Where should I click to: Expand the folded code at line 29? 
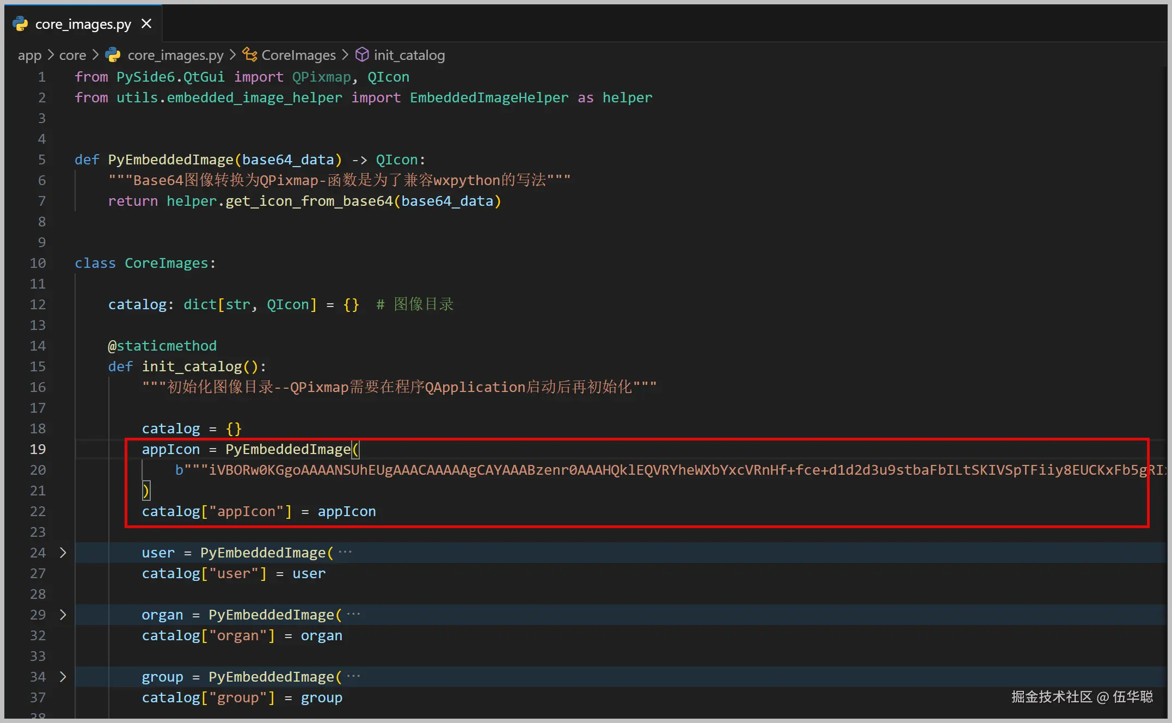point(63,615)
